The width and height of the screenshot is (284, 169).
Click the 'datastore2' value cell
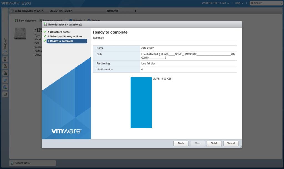point(188,48)
